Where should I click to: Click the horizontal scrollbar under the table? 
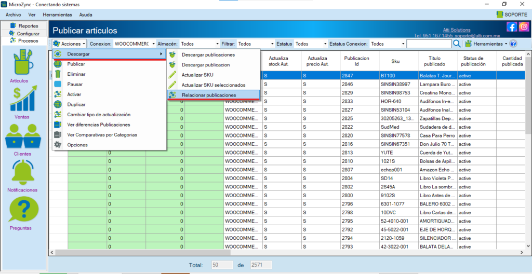[142, 253]
